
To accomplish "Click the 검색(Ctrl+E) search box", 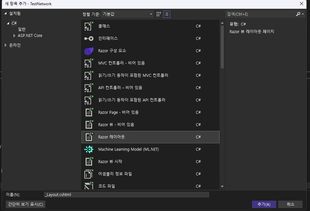I will point(260,14).
